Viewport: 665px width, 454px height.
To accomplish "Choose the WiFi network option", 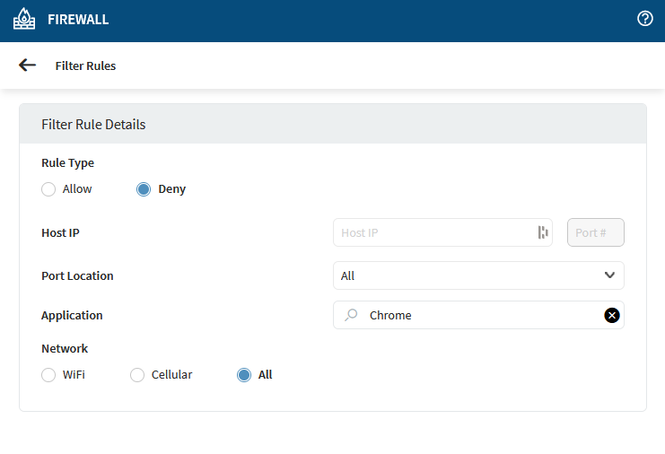I will pos(48,375).
